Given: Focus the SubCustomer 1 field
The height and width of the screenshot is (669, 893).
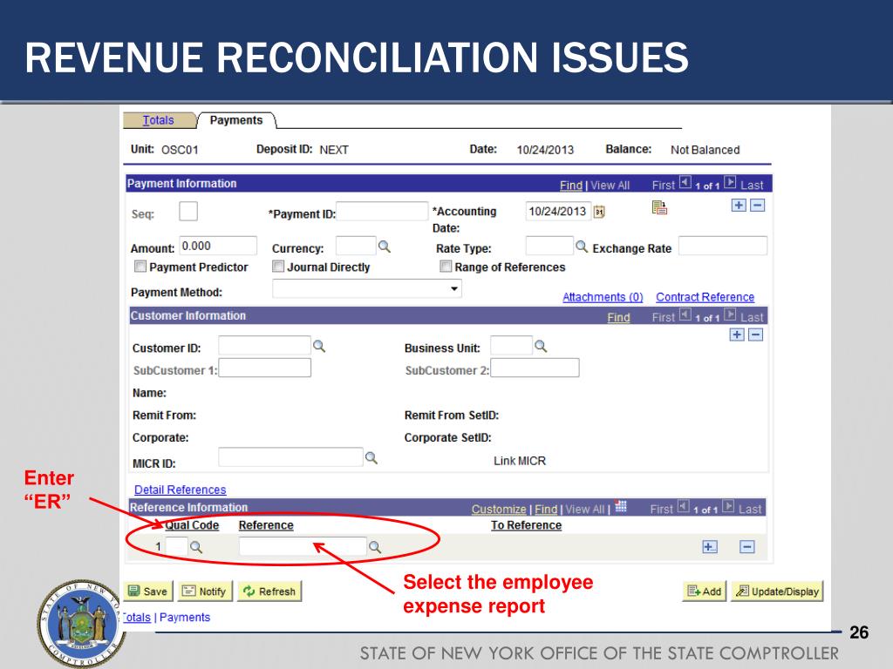Looking at the screenshot, I should [x=265, y=368].
